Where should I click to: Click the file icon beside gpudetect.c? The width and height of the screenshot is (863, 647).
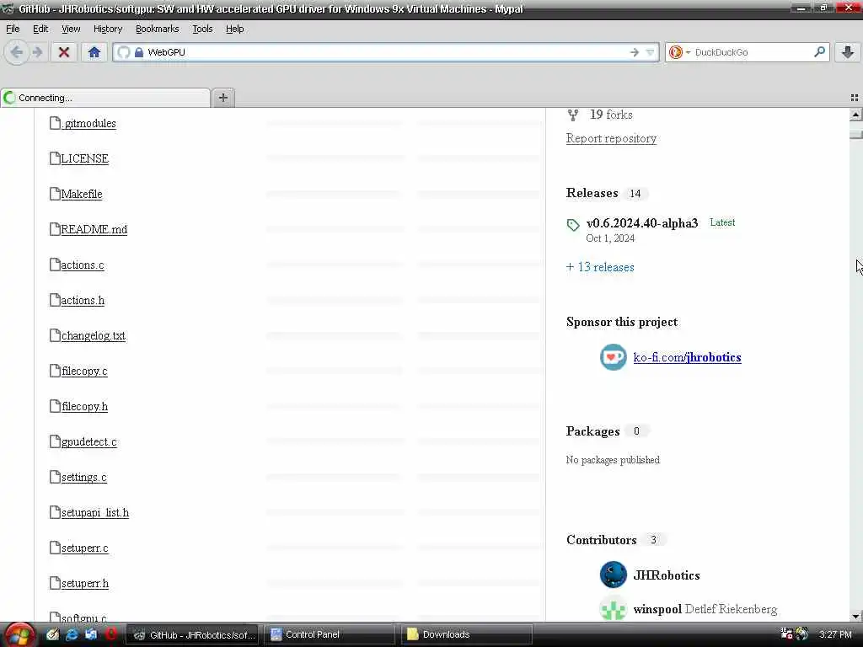[x=55, y=441]
